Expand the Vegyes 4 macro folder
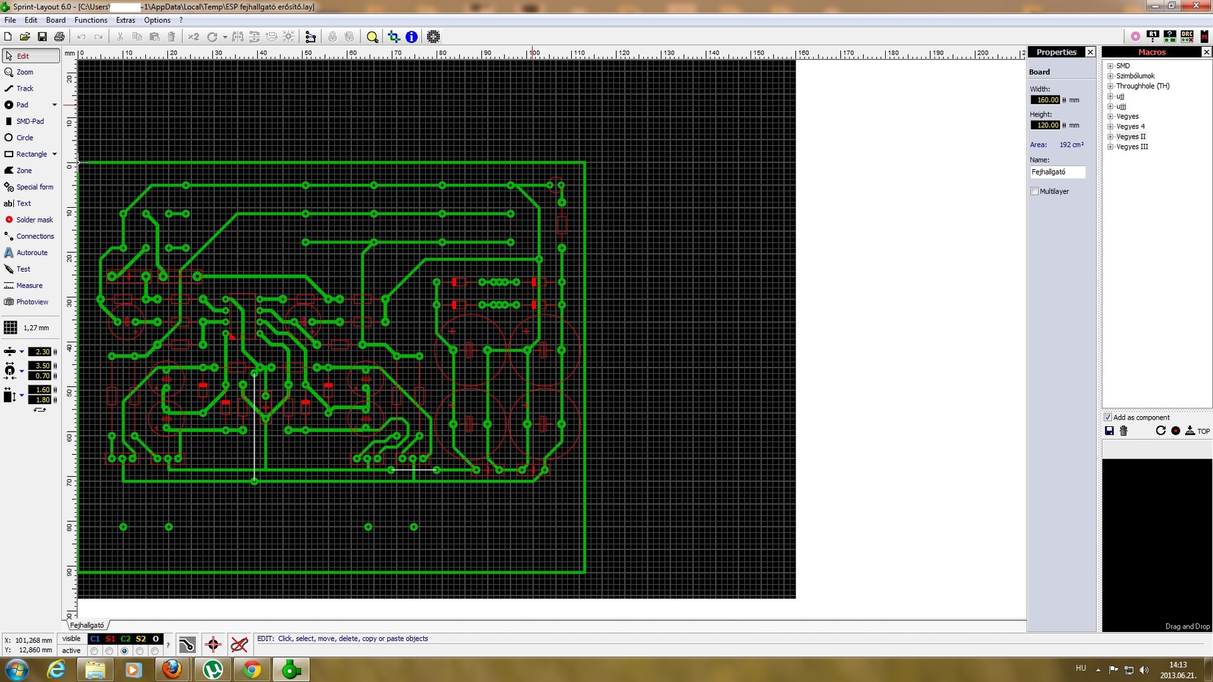Screen dimensions: 1213x682 pos(1110,127)
